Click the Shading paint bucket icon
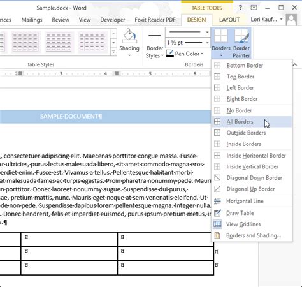 point(129,36)
